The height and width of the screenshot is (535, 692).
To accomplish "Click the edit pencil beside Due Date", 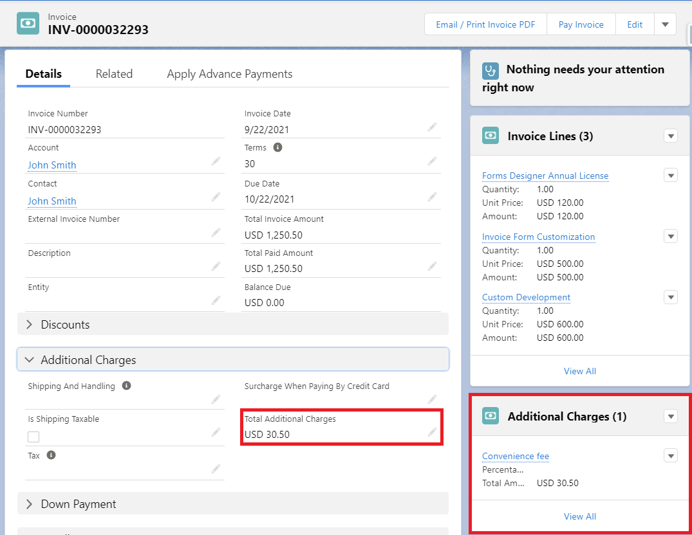I will tap(432, 196).
